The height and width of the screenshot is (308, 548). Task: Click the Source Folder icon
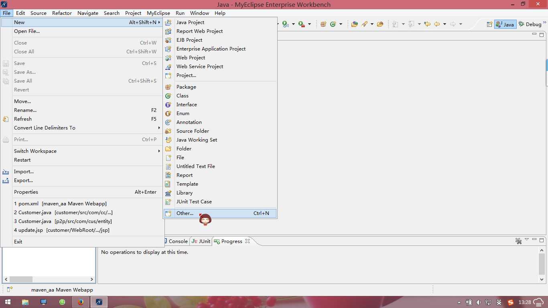(x=168, y=131)
